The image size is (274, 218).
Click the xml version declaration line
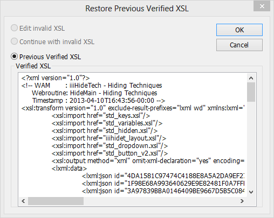coord(56,78)
